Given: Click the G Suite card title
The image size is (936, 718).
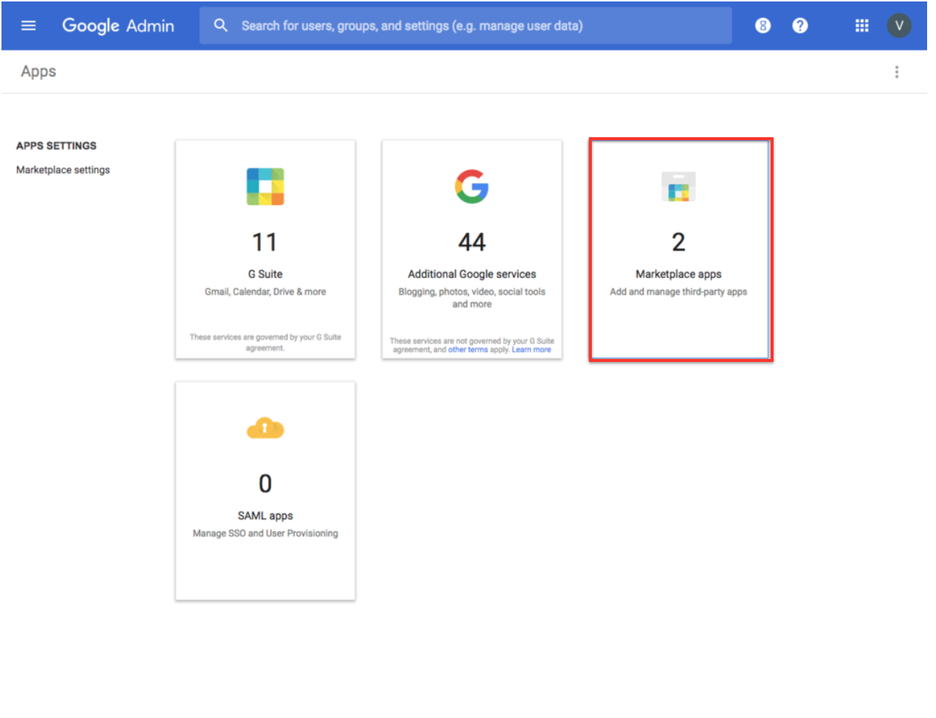Looking at the screenshot, I should [x=266, y=274].
